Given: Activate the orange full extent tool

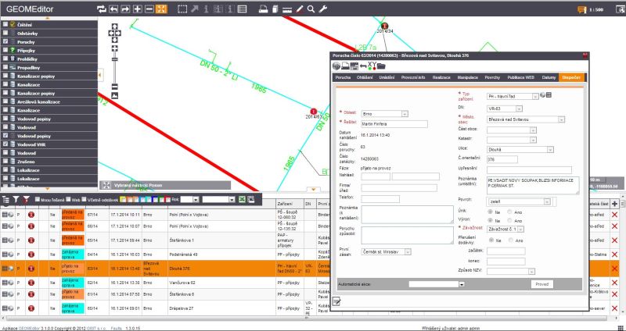Looking at the screenshot, I should (161, 9).
